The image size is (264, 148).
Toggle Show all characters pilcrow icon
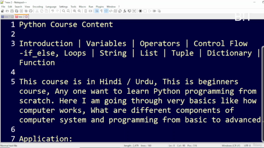[x=101, y=11]
